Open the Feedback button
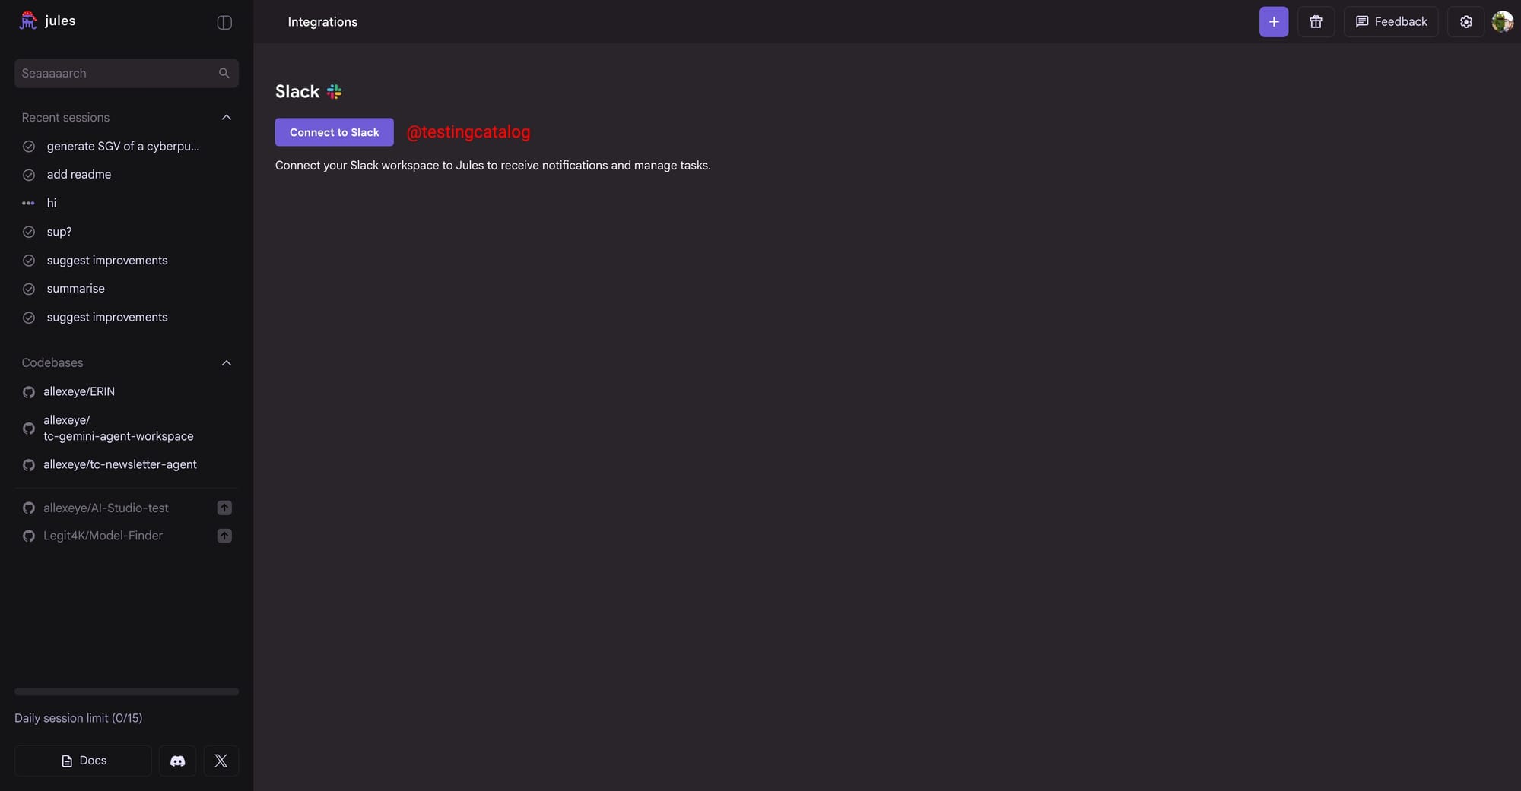Screen dimensions: 1521x791 coord(1391,22)
